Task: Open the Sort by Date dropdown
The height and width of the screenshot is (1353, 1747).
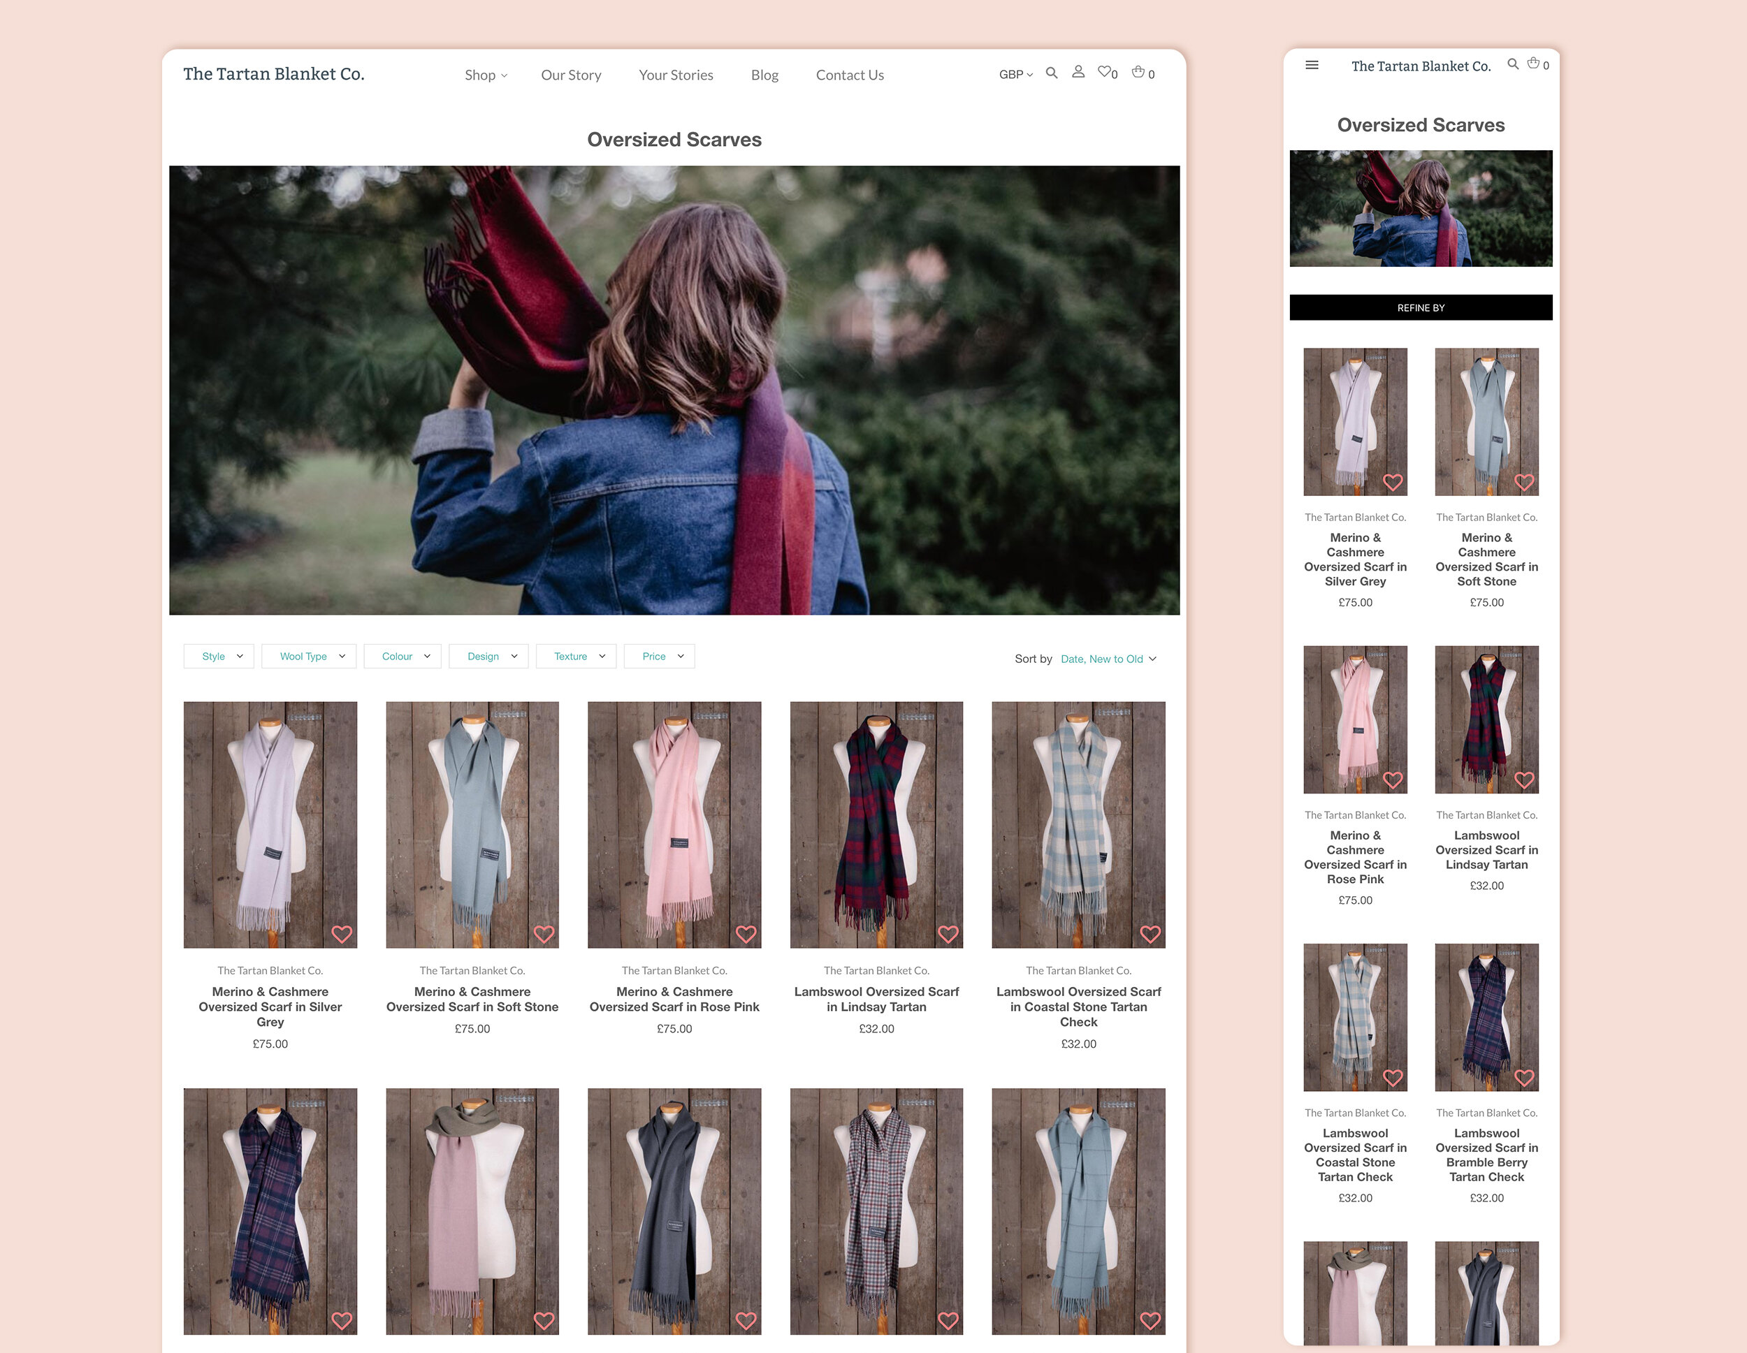Action: (x=1108, y=659)
